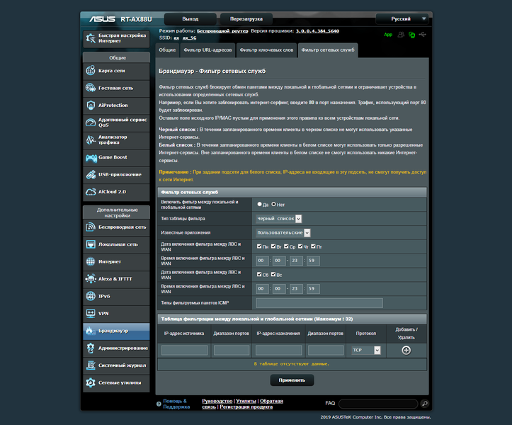Switch to Фильтр URL-адресов tab

click(207, 50)
